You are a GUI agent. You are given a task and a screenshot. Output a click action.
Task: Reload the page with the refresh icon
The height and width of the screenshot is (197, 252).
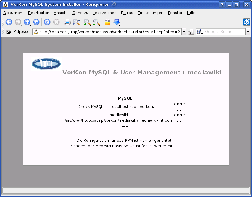pos(47,22)
